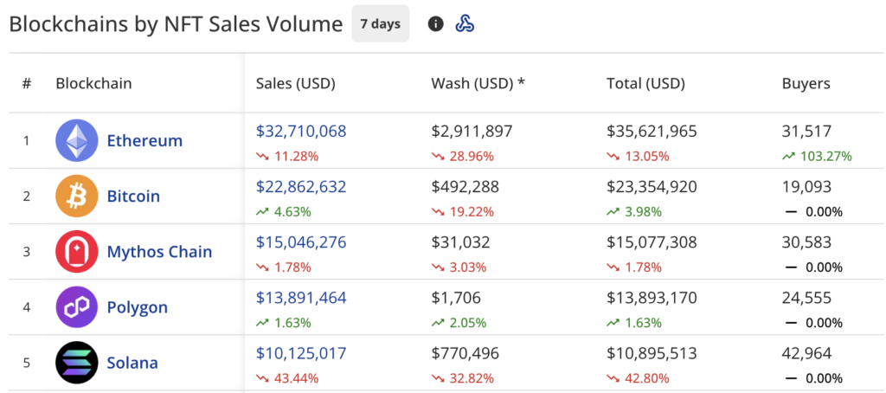Click the orange Bitcoin logo icon
The width and height of the screenshot is (886, 393).
(x=77, y=196)
